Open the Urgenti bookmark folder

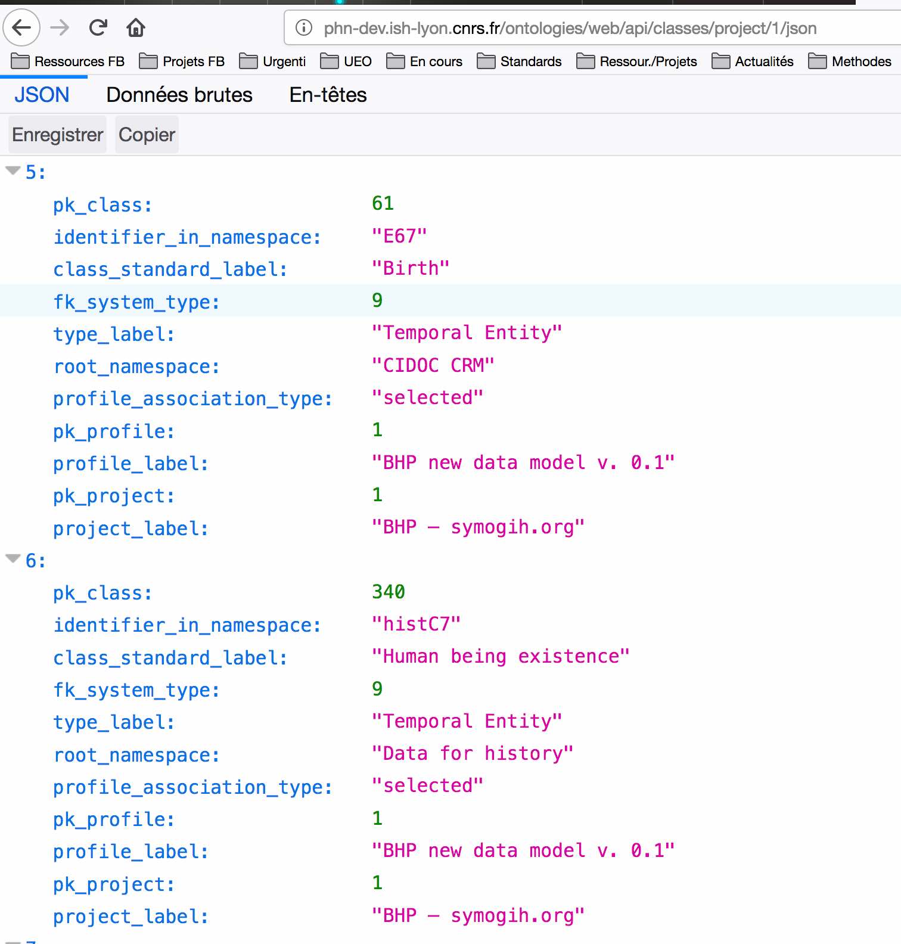coord(272,61)
